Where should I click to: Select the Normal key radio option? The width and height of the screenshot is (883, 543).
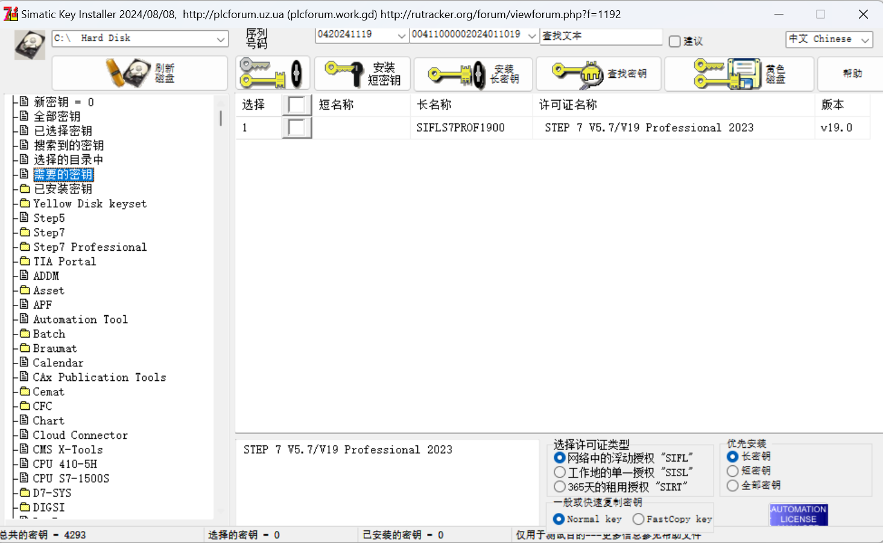pos(559,519)
